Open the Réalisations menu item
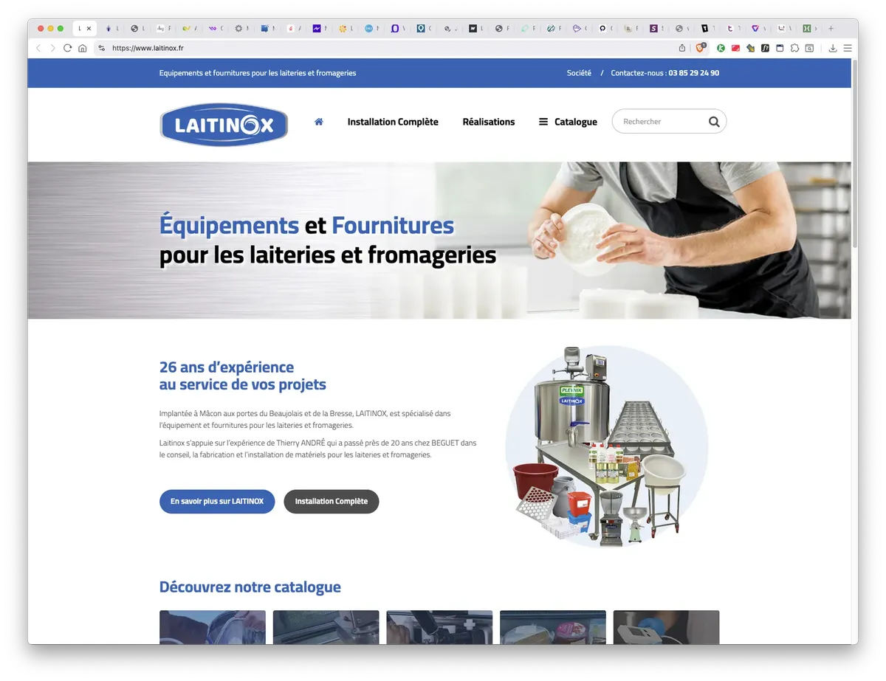 pyautogui.click(x=489, y=122)
